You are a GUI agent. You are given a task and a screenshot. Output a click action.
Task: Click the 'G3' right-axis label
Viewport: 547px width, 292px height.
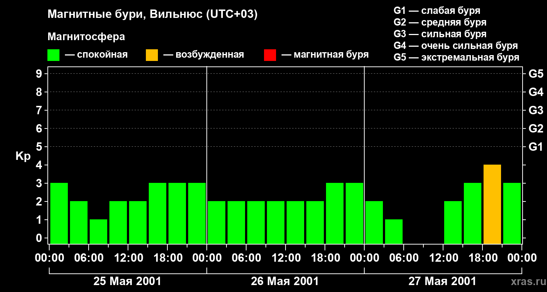[536, 110]
